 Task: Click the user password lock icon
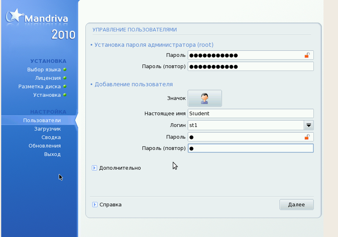click(x=307, y=137)
